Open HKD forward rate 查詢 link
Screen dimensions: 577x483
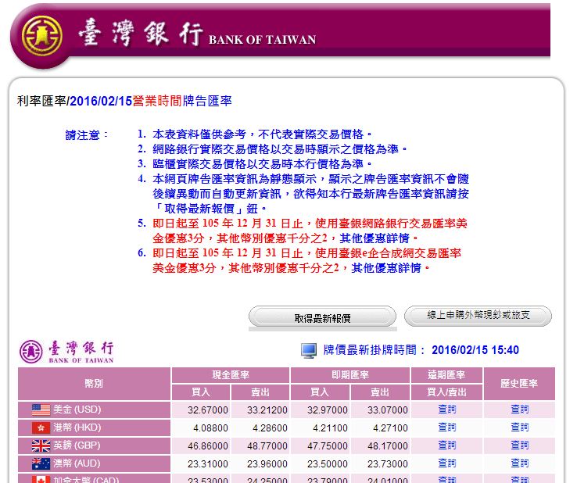pos(446,428)
